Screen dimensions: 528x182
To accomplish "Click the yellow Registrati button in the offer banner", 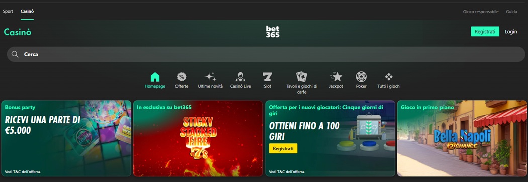I will point(283,148).
